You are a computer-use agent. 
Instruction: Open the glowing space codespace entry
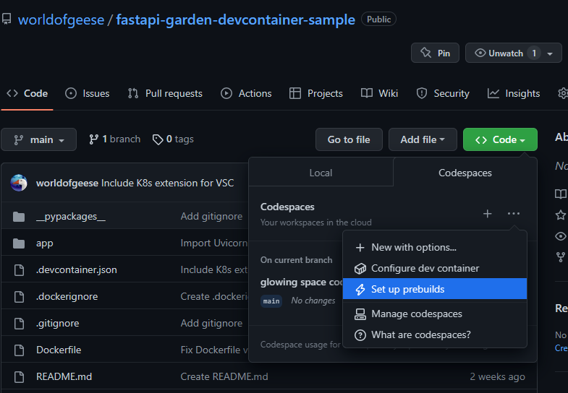(x=302, y=282)
